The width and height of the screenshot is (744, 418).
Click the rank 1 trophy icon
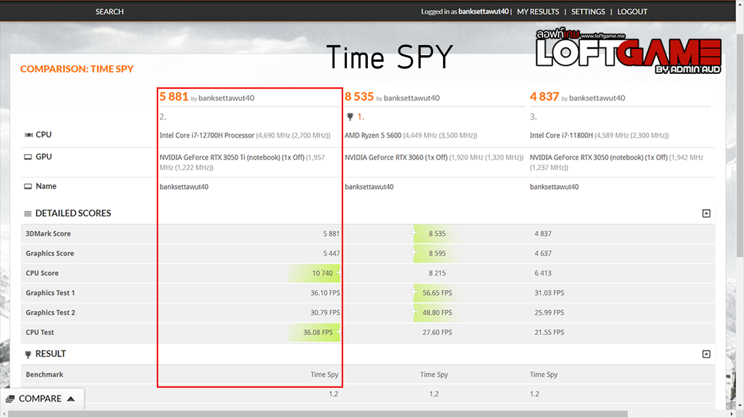[350, 117]
